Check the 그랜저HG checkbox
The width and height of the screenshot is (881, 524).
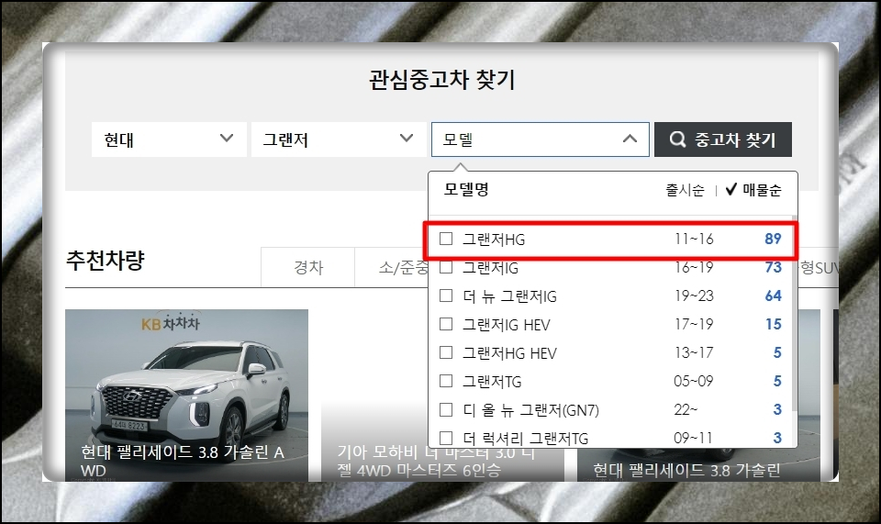coord(446,239)
